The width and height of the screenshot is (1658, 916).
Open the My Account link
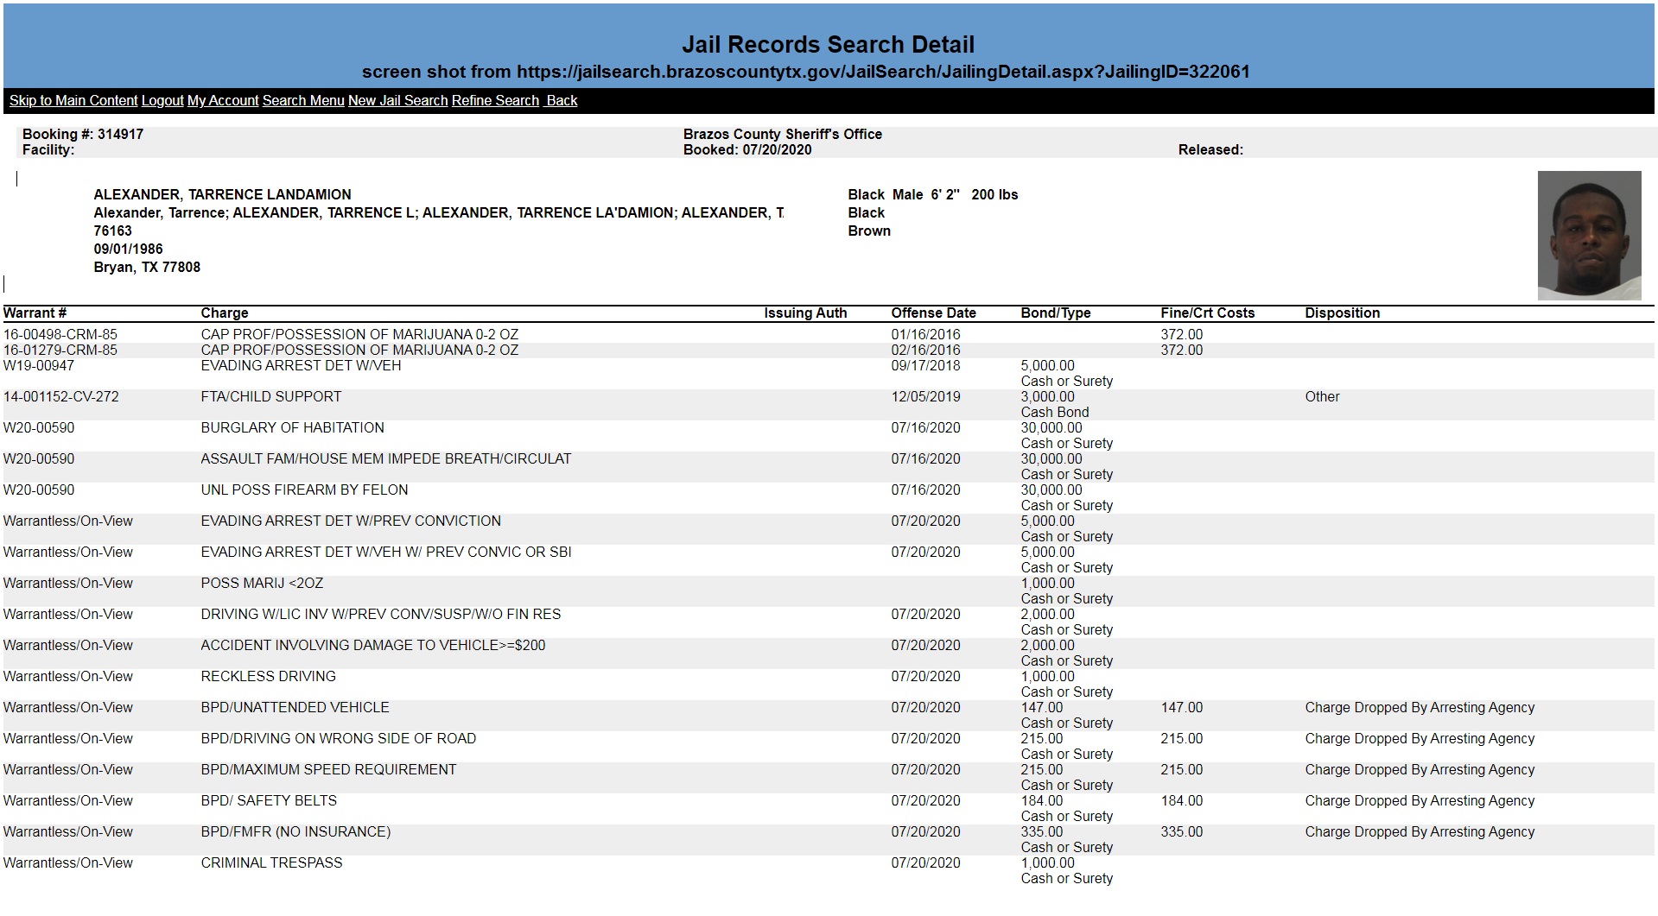click(223, 100)
